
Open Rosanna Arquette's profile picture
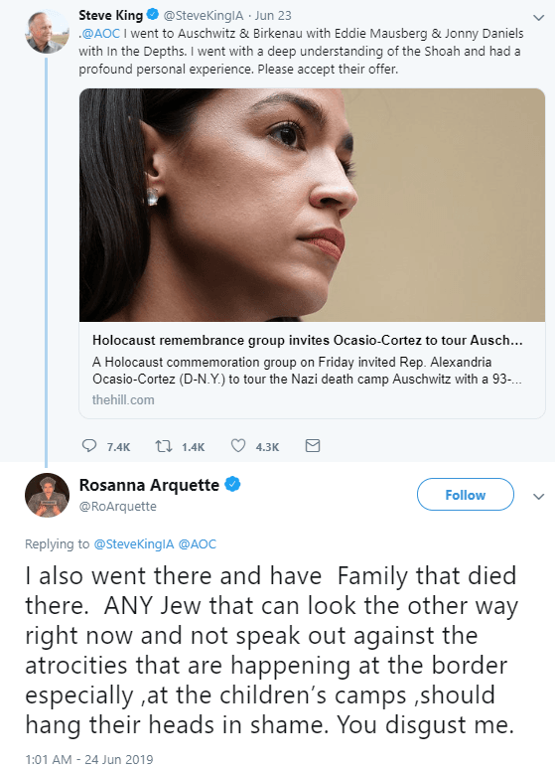pos(47,495)
